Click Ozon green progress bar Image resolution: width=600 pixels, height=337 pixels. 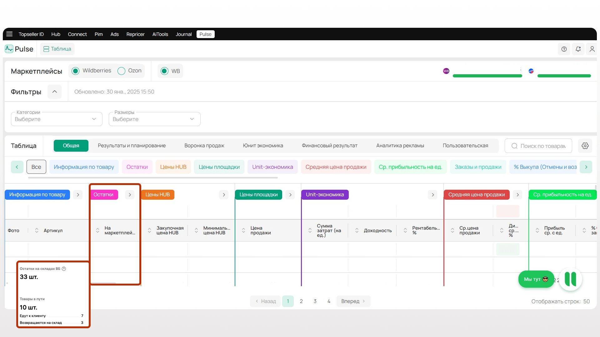564,76
